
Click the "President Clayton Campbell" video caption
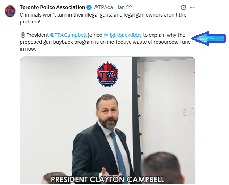click(107, 179)
